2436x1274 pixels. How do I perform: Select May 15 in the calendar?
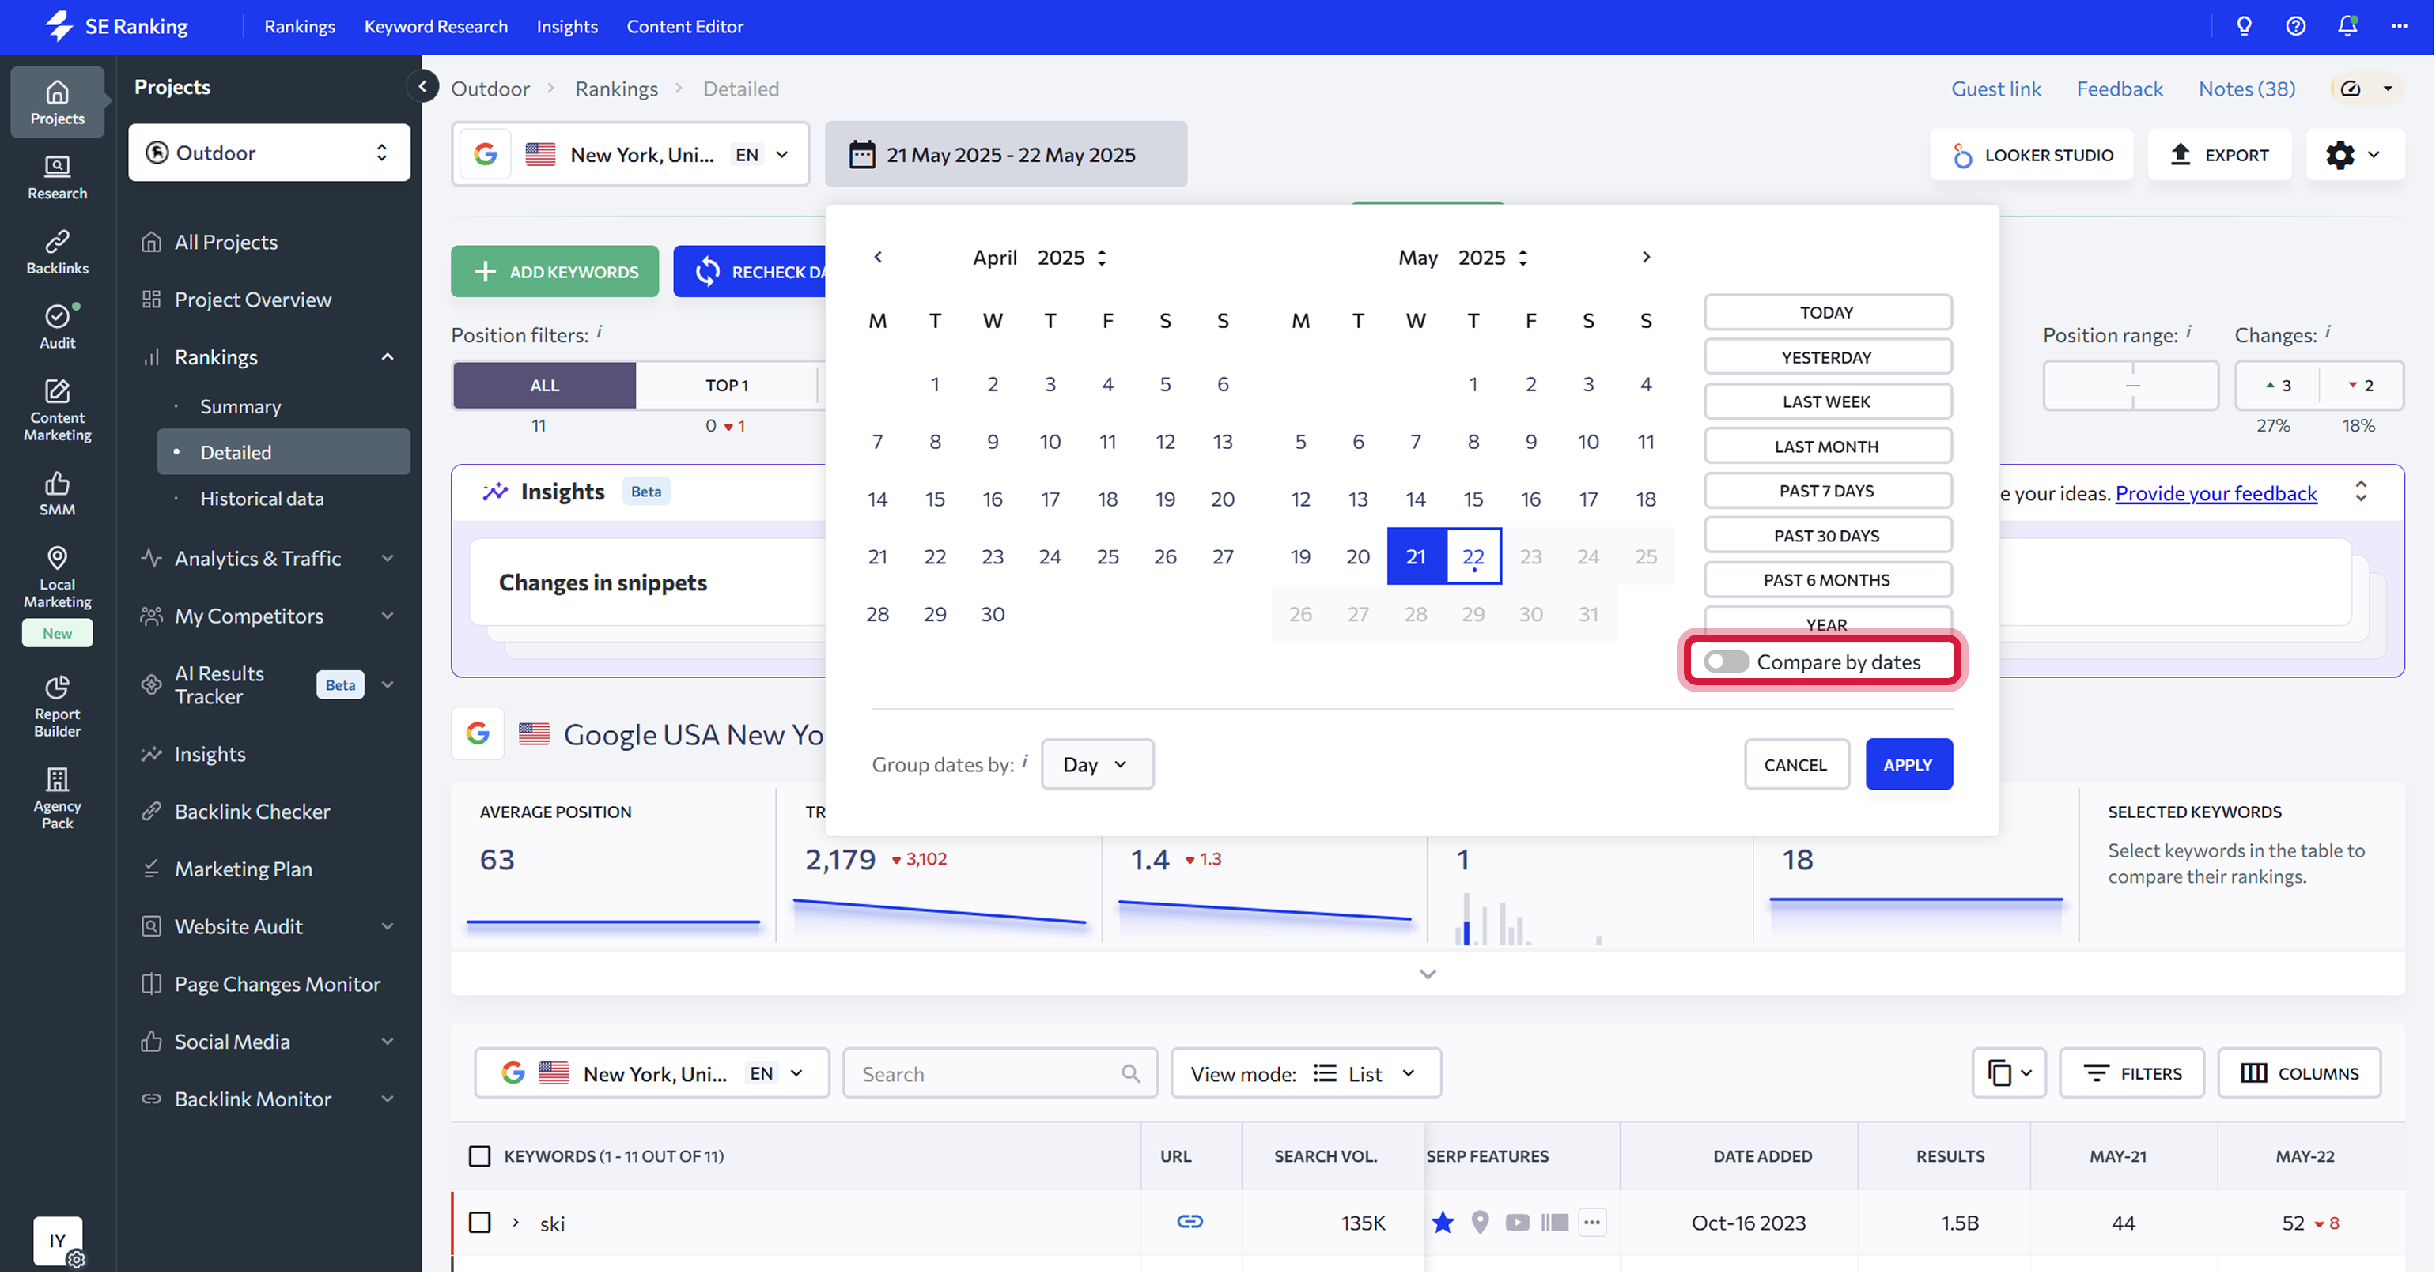[x=1473, y=499]
